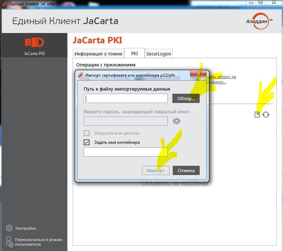Select JaCarta PKI token in the sidebar
The height and width of the screenshot is (251, 283).
pos(34,45)
